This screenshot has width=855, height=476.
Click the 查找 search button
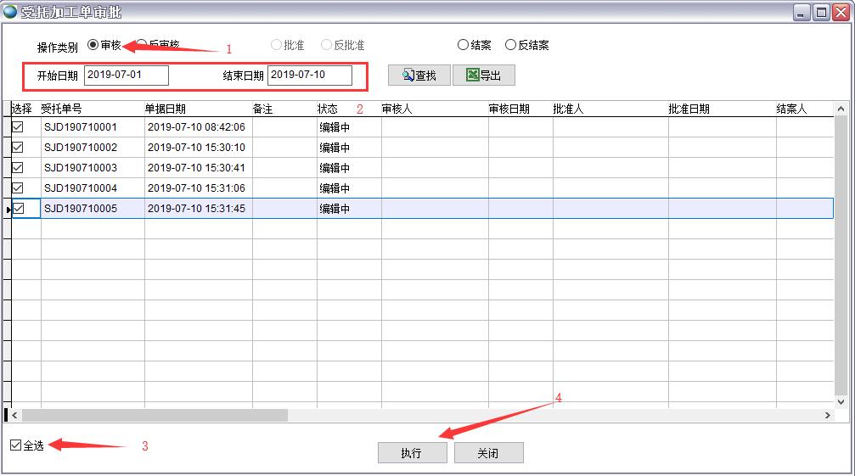(419, 76)
